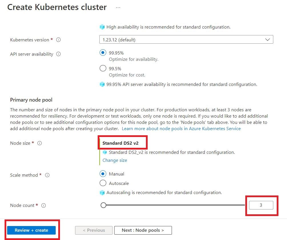
Task: Click the API server availability info icon
Action: [58, 54]
